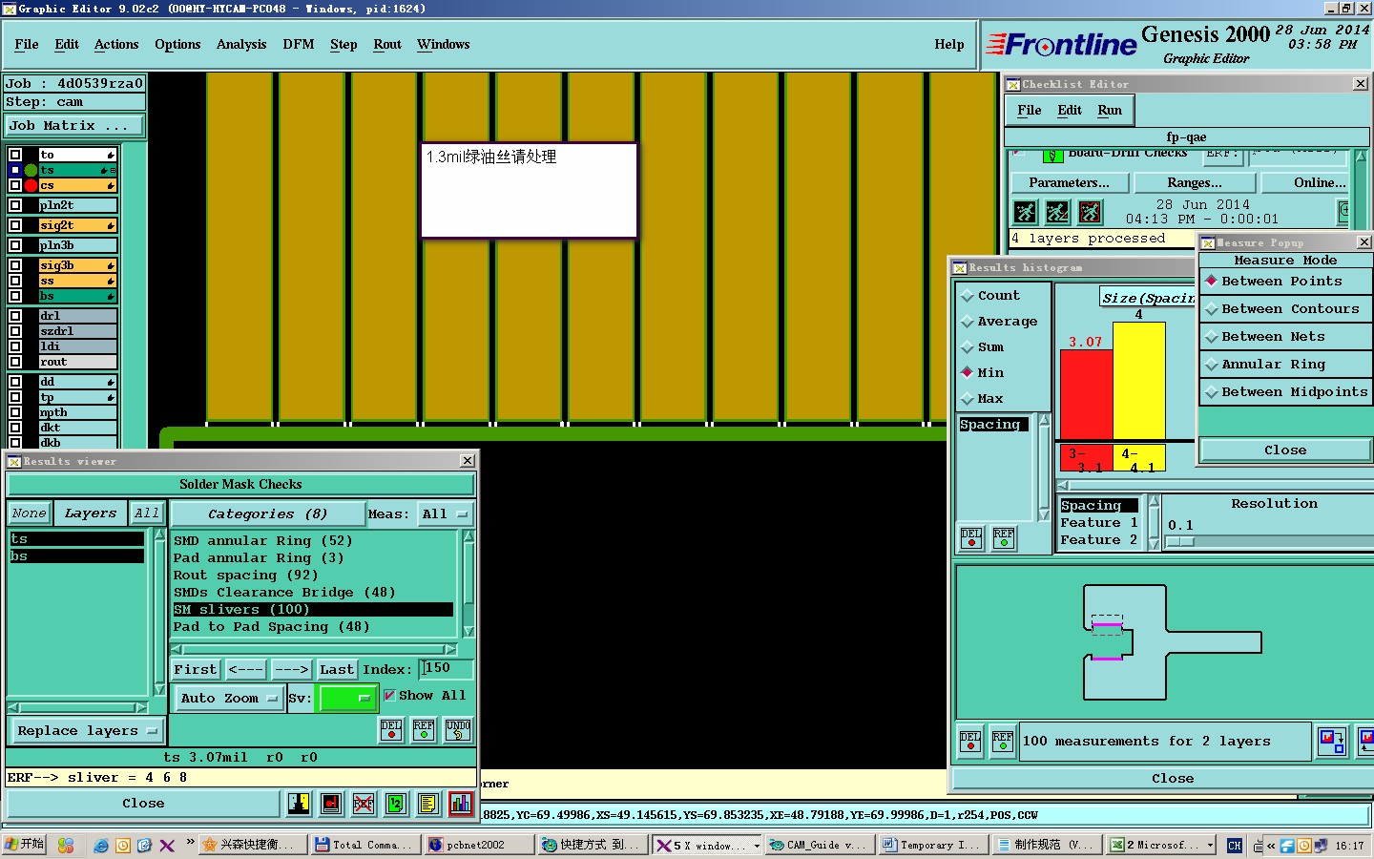Open the yellow notes icon in Results viewer
The height and width of the screenshot is (859, 1374).
[428, 804]
